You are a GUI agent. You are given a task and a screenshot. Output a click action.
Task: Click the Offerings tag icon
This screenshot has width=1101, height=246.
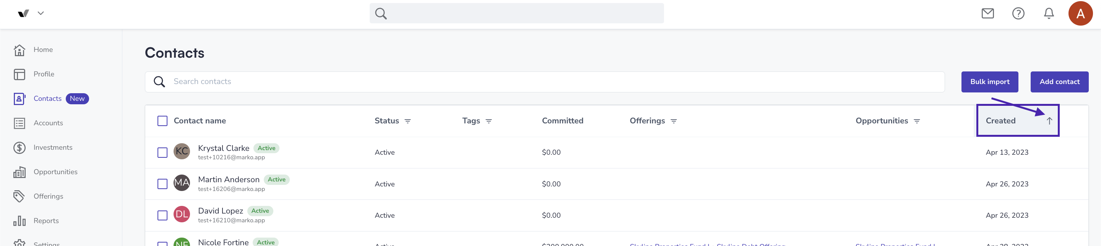[19, 196]
